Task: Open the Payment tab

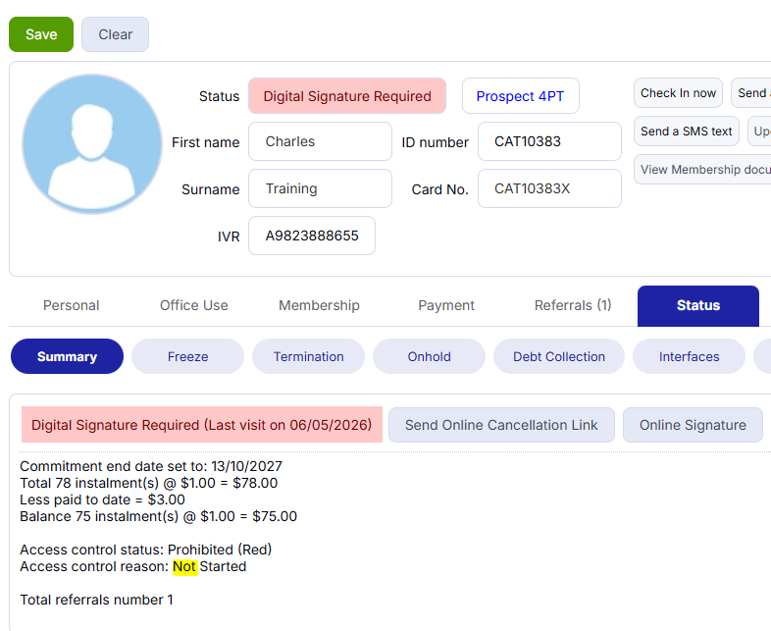Action: pos(446,305)
